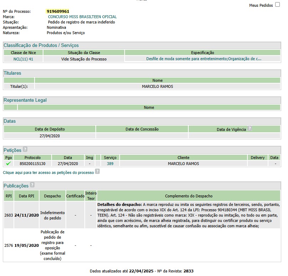Click 'Clique aqui para ter acesso' link
This screenshot has width=288, height=276.
48,172
